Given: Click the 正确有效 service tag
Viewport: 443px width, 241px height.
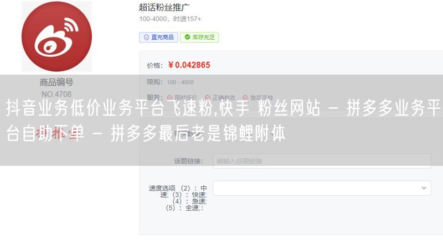Looking at the screenshot, I should tap(220, 97).
